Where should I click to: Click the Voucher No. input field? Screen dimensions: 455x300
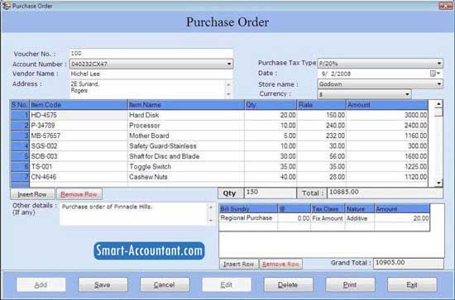click(x=151, y=54)
